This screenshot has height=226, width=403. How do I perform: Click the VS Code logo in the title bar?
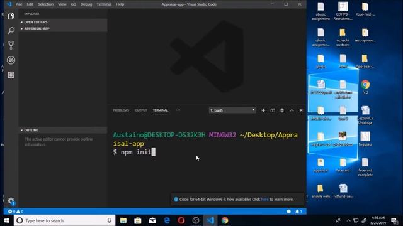click(9, 4)
